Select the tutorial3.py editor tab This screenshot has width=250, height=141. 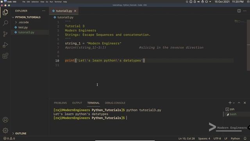(64, 11)
